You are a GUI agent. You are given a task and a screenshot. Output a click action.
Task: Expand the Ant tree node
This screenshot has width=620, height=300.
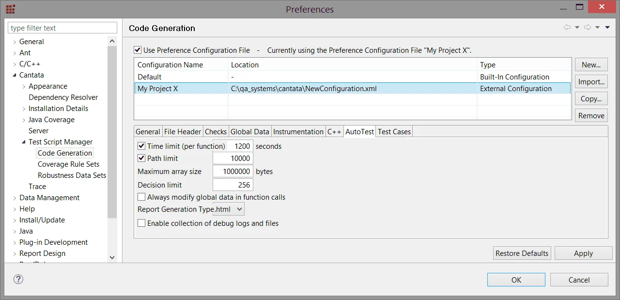(x=15, y=53)
